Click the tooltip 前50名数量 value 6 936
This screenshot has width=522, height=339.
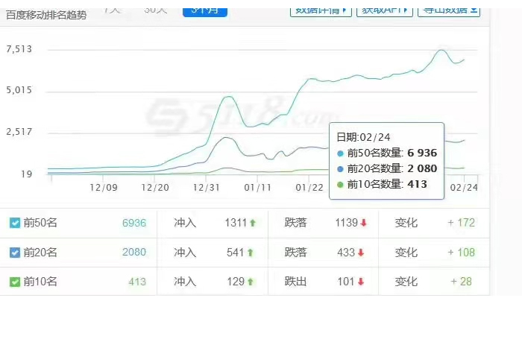(x=422, y=153)
